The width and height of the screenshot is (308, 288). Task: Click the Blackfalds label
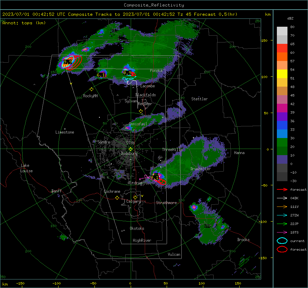[145, 95]
